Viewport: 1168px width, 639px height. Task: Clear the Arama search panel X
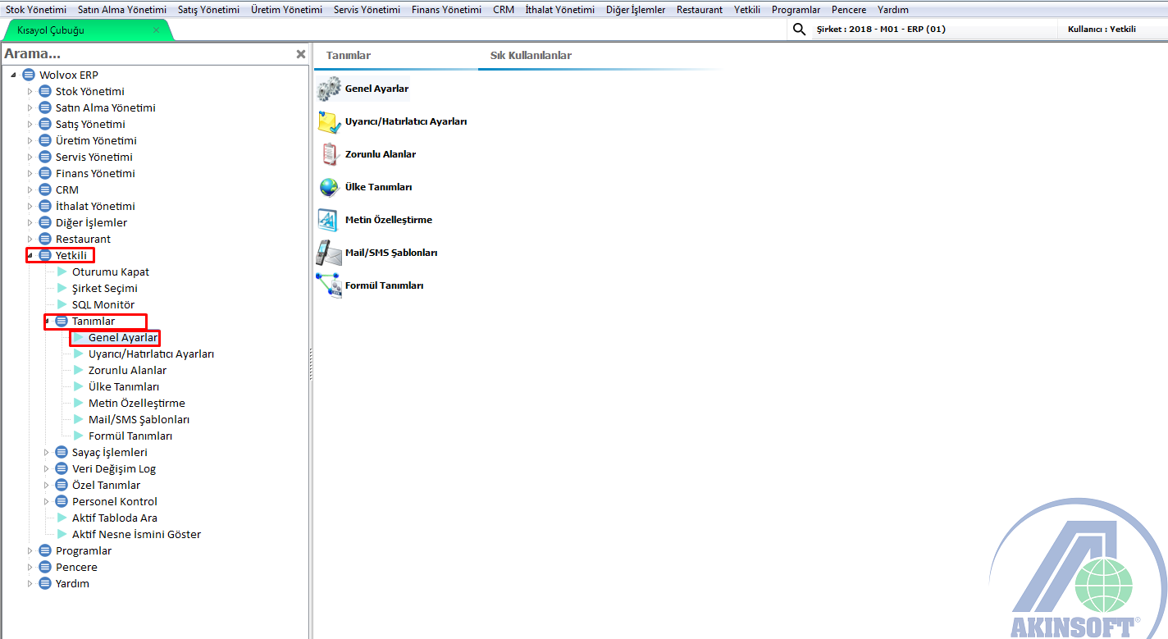point(300,54)
